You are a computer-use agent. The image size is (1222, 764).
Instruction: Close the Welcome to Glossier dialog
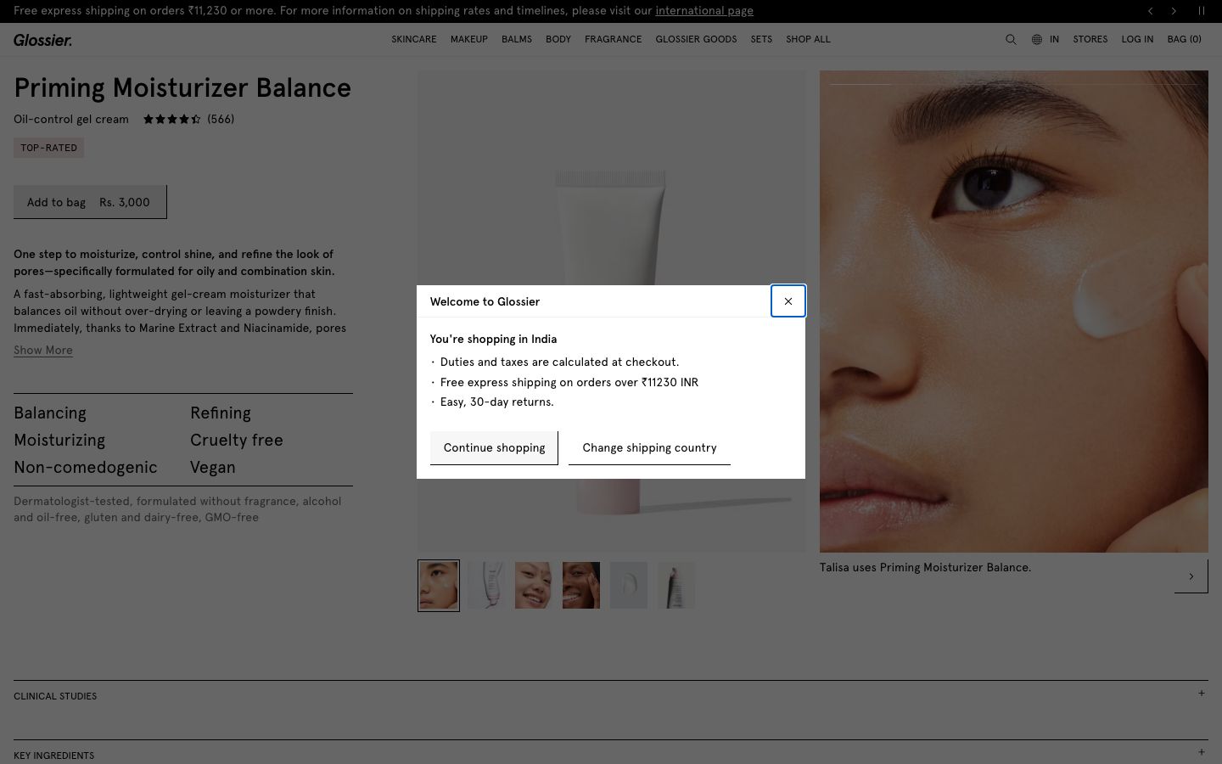click(x=788, y=301)
